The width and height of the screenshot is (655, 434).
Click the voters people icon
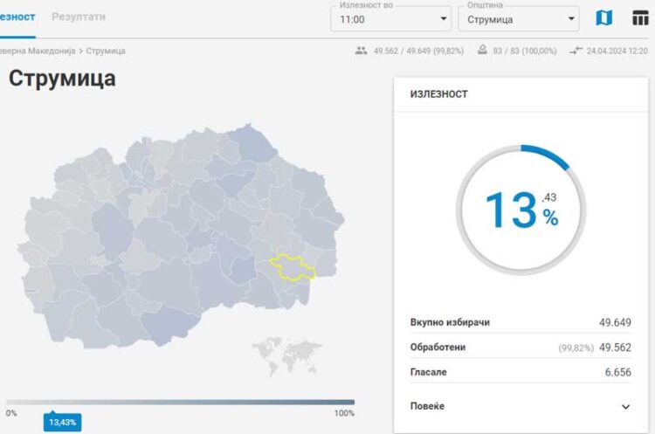pyautogui.click(x=361, y=51)
